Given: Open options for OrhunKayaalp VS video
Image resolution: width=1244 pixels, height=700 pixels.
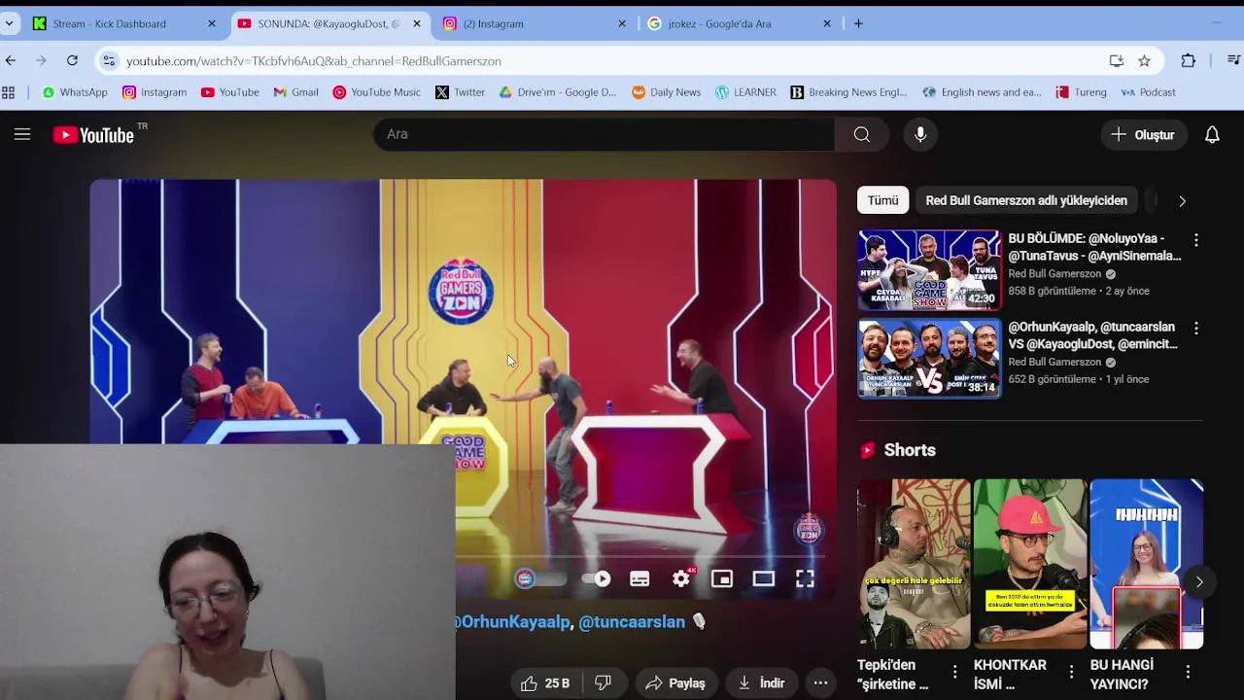Looking at the screenshot, I should point(1195,329).
